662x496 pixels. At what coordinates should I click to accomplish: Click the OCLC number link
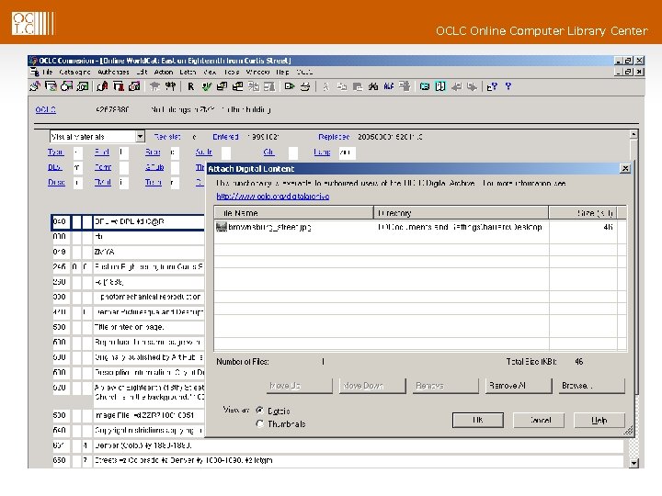point(46,109)
